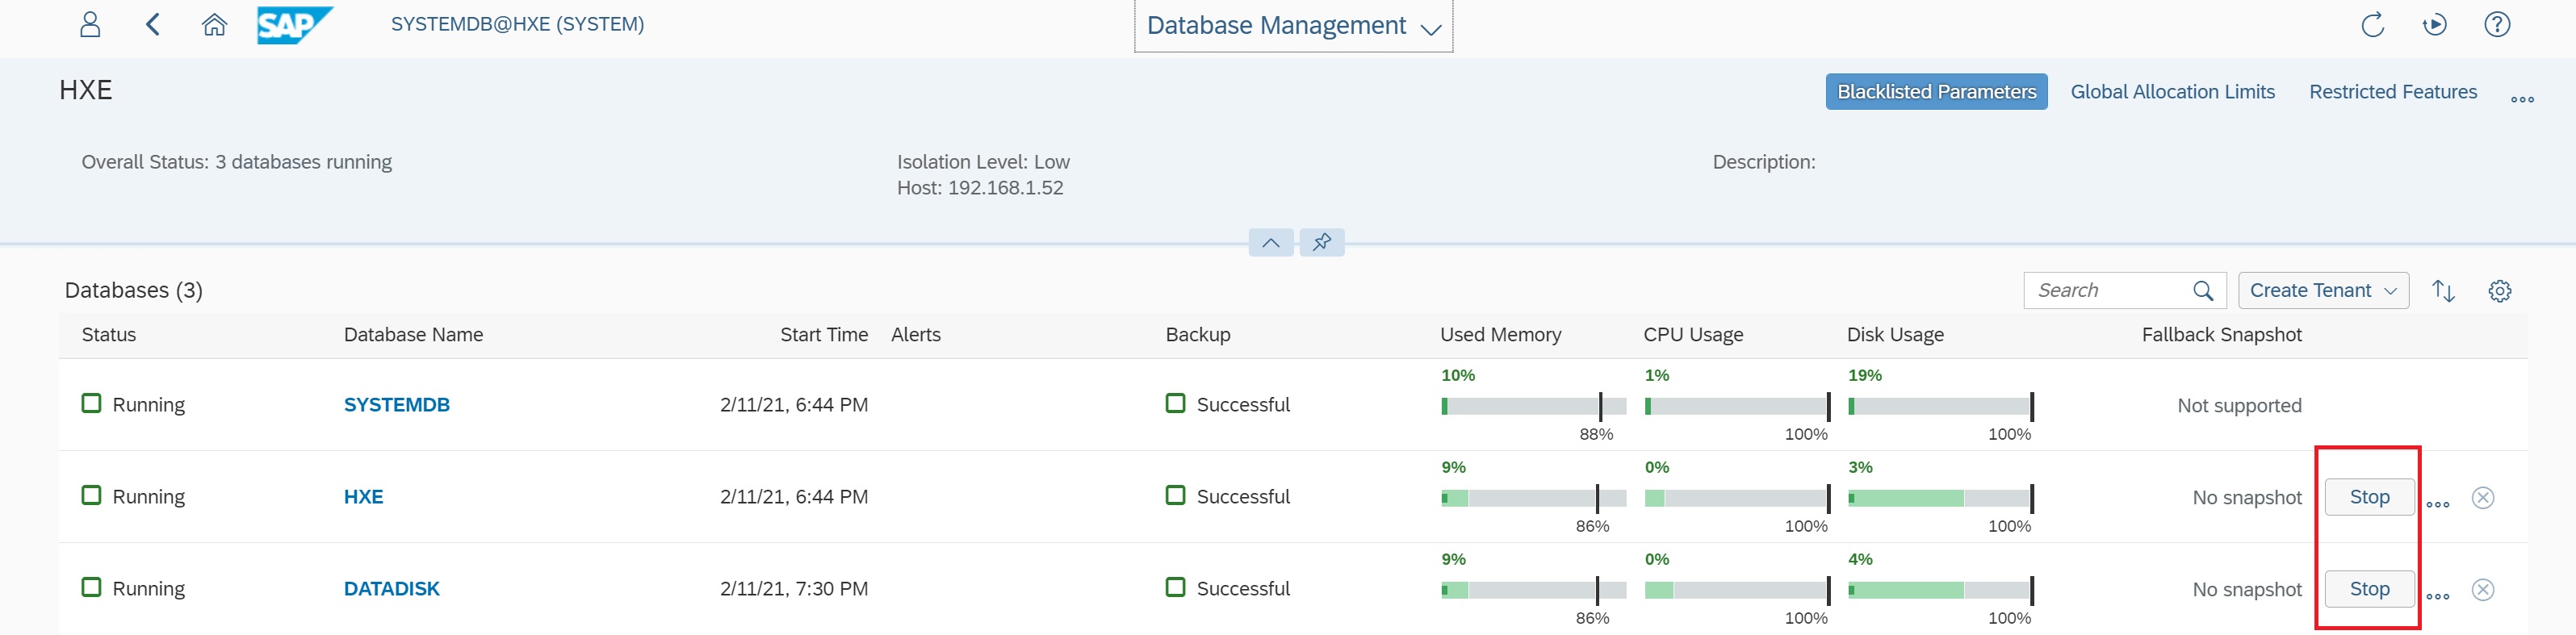Open the SYSTEMDB database link

click(x=397, y=405)
